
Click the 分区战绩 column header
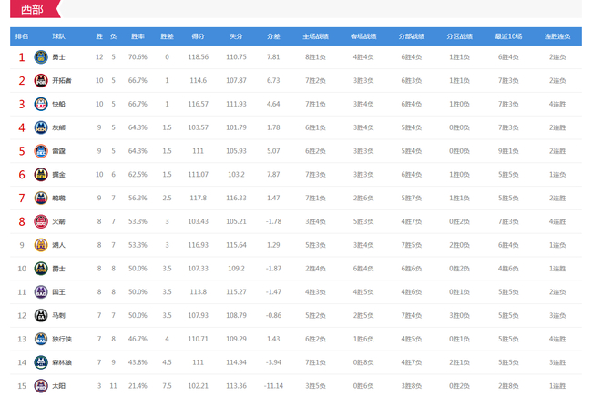[x=459, y=36]
